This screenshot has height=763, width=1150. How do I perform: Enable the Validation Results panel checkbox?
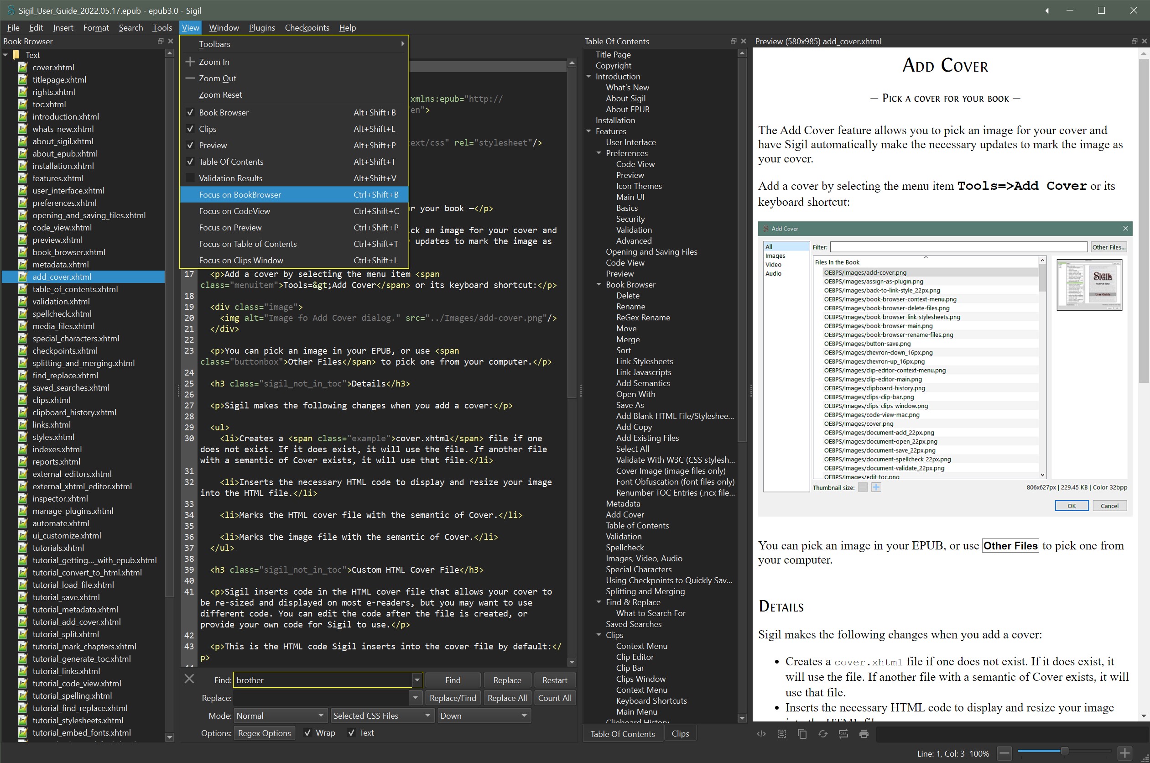click(x=190, y=178)
